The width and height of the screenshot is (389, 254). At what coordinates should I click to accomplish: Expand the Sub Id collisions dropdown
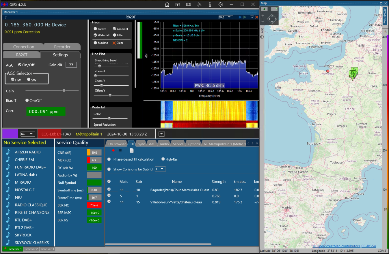(x=160, y=169)
